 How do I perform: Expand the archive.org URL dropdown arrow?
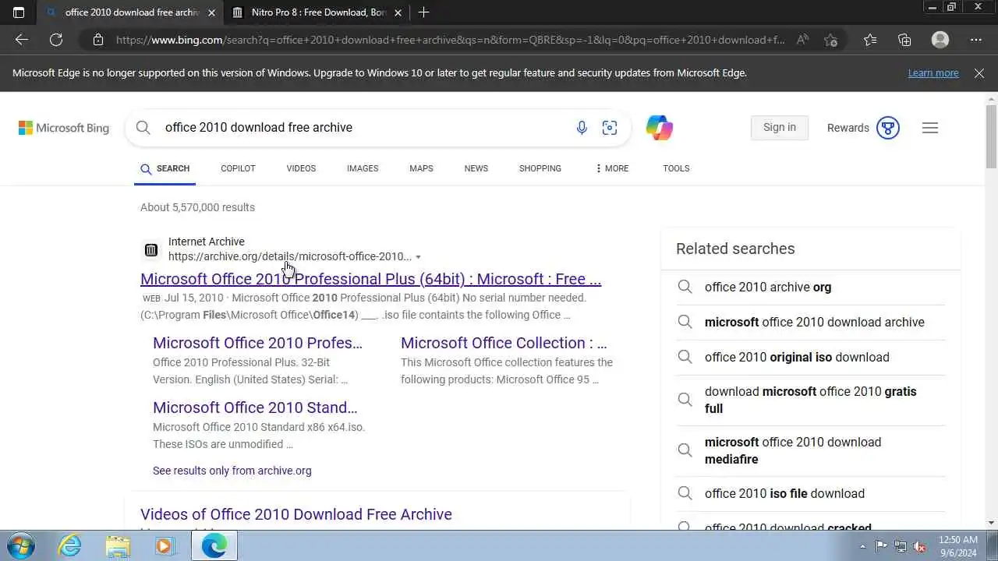[x=418, y=257]
